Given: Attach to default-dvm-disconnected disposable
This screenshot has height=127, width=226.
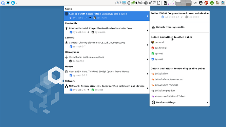Looking at the screenshot, I should [x=179, y=79].
